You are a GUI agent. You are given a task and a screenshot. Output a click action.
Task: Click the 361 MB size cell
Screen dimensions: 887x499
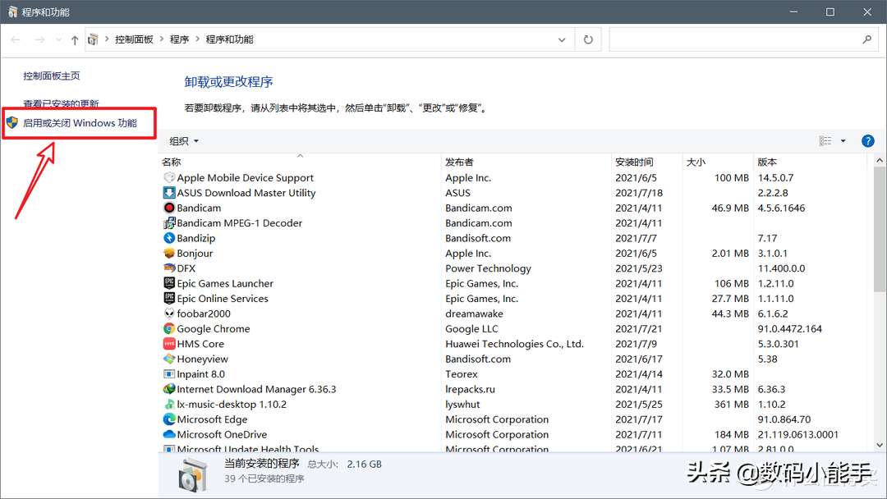click(732, 404)
